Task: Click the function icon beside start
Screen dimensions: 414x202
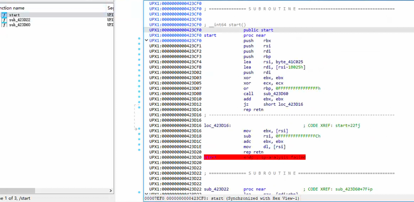Action: coord(4,15)
